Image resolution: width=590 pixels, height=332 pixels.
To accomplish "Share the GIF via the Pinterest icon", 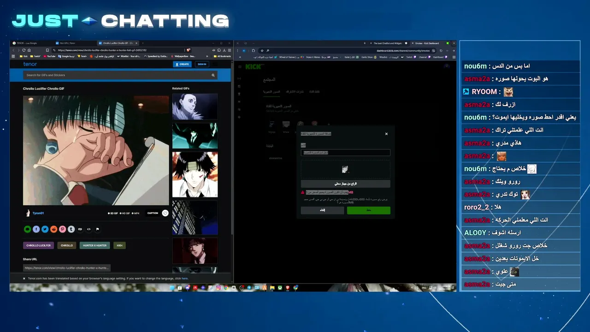I will 63,229.
